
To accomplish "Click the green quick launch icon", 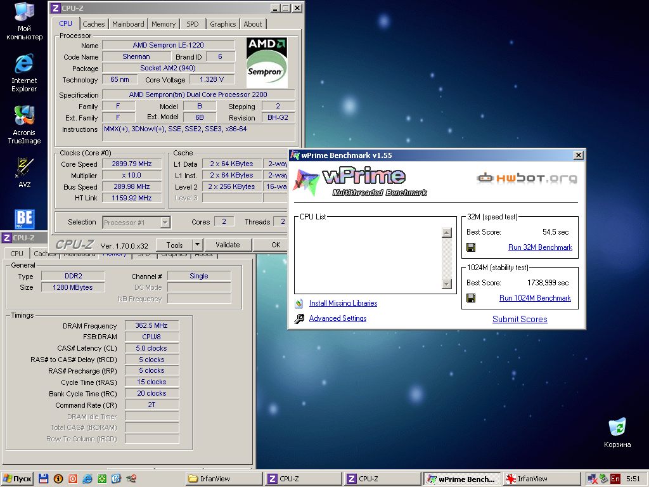I will (x=102, y=479).
